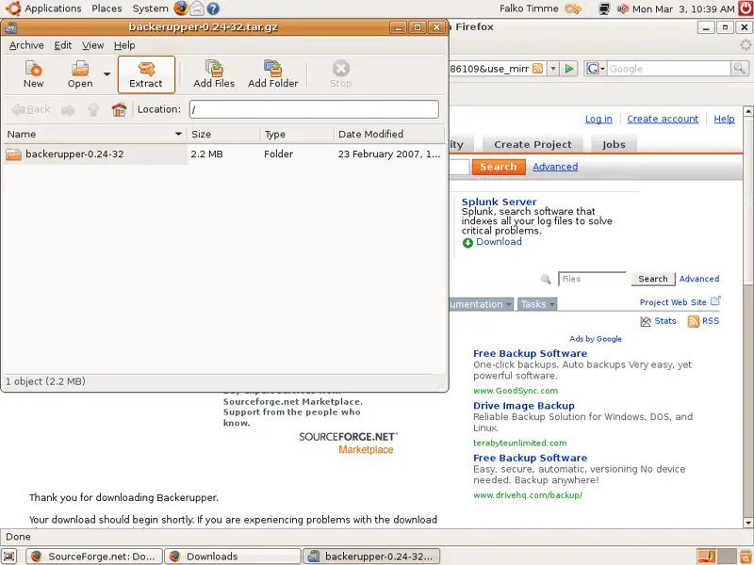Click the green Go arrow in Firefox
The image size is (754, 565).
coord(569,69)
